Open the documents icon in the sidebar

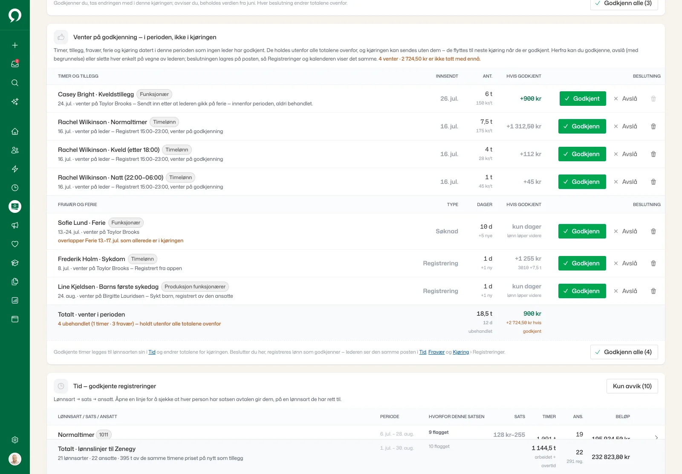[15, 282]
